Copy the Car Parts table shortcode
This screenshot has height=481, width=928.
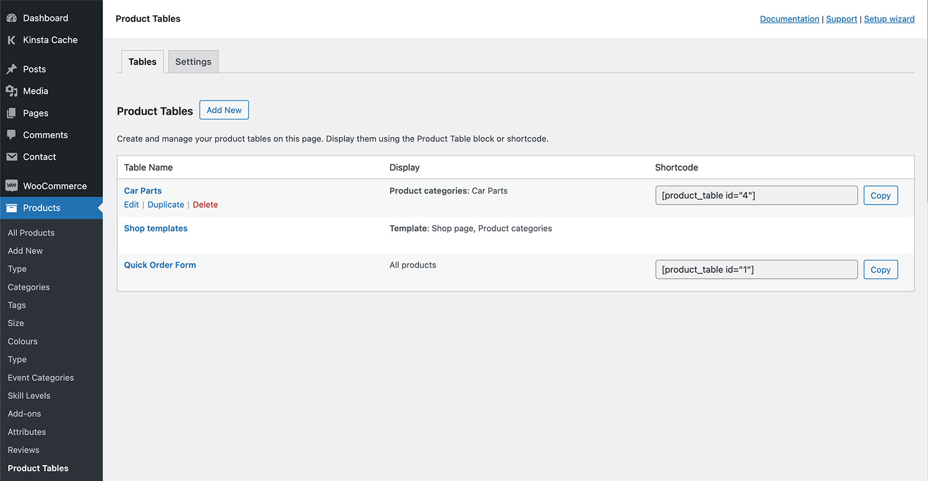(880, 195)
